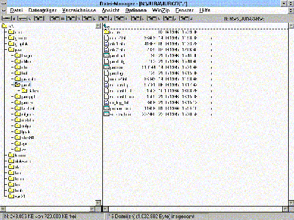The image size is (294, 220).
Task: Click the up arrow of the tree pane scrollbar
Action: (98, 26)
